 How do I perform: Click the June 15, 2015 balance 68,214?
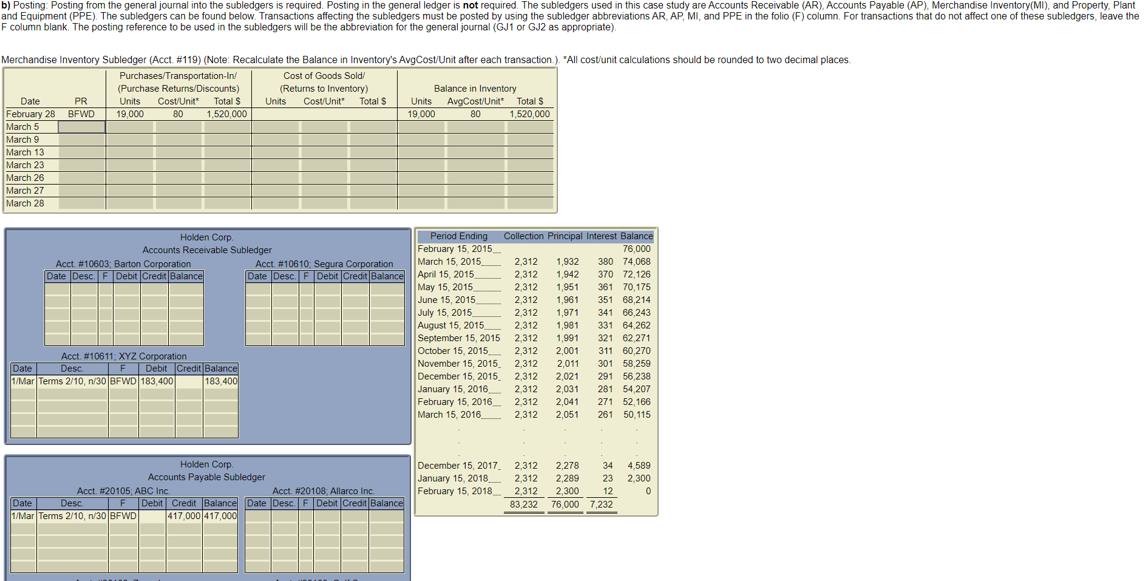click(x=636, y=300)
